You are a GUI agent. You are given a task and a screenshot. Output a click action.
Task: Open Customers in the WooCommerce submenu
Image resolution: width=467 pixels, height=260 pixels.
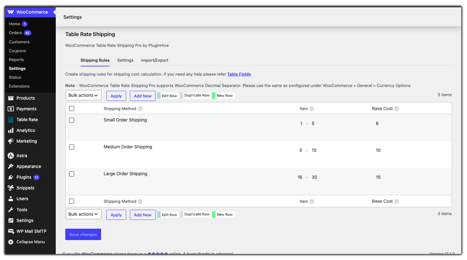coord(19,42)
